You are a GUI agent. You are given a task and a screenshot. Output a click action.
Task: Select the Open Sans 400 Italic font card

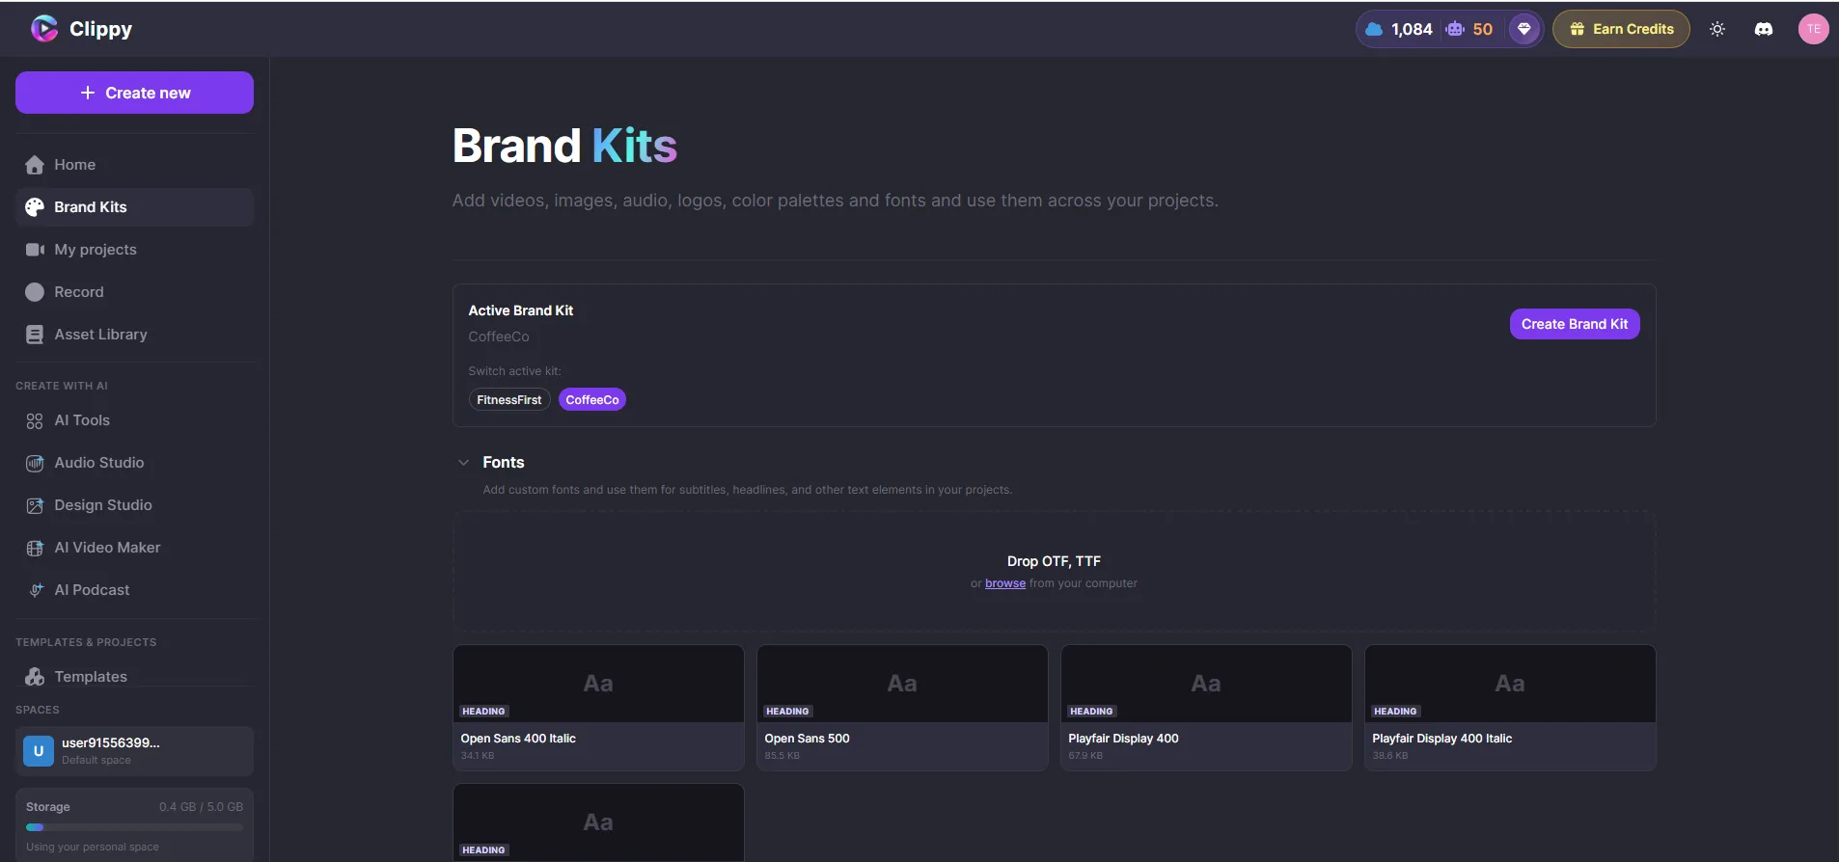coord(598,708)
